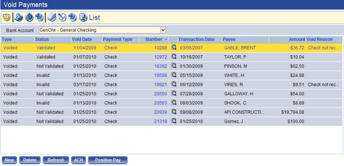Select payee GALLOWAY, H cell

[239, 94]
